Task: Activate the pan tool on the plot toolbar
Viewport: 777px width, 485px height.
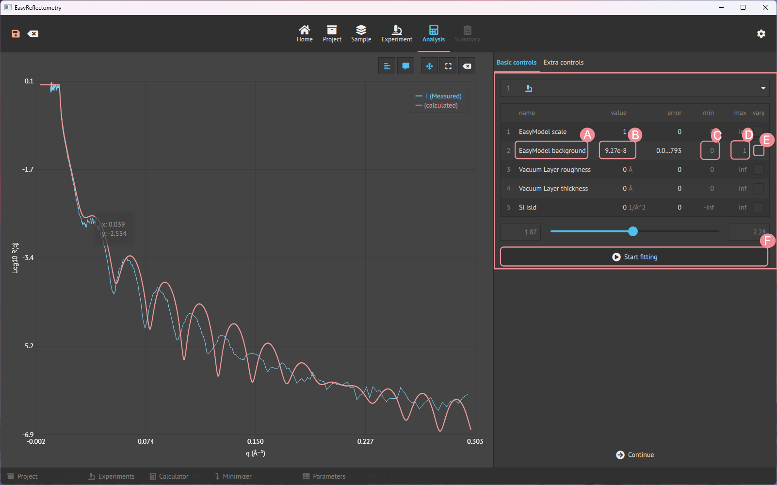Action: pyautogui.click(x=429, y=65)
